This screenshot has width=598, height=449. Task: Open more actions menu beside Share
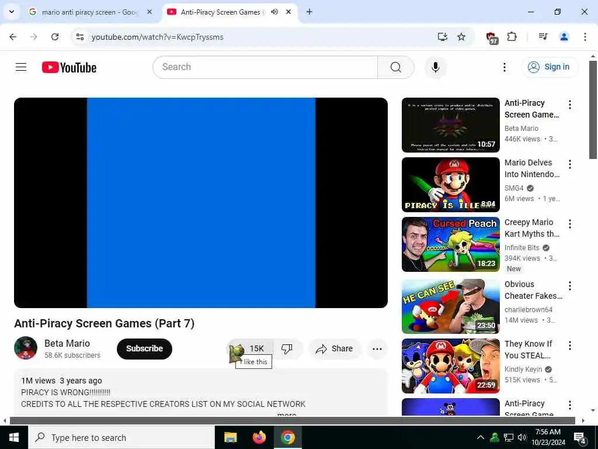[x=377, y=348]
